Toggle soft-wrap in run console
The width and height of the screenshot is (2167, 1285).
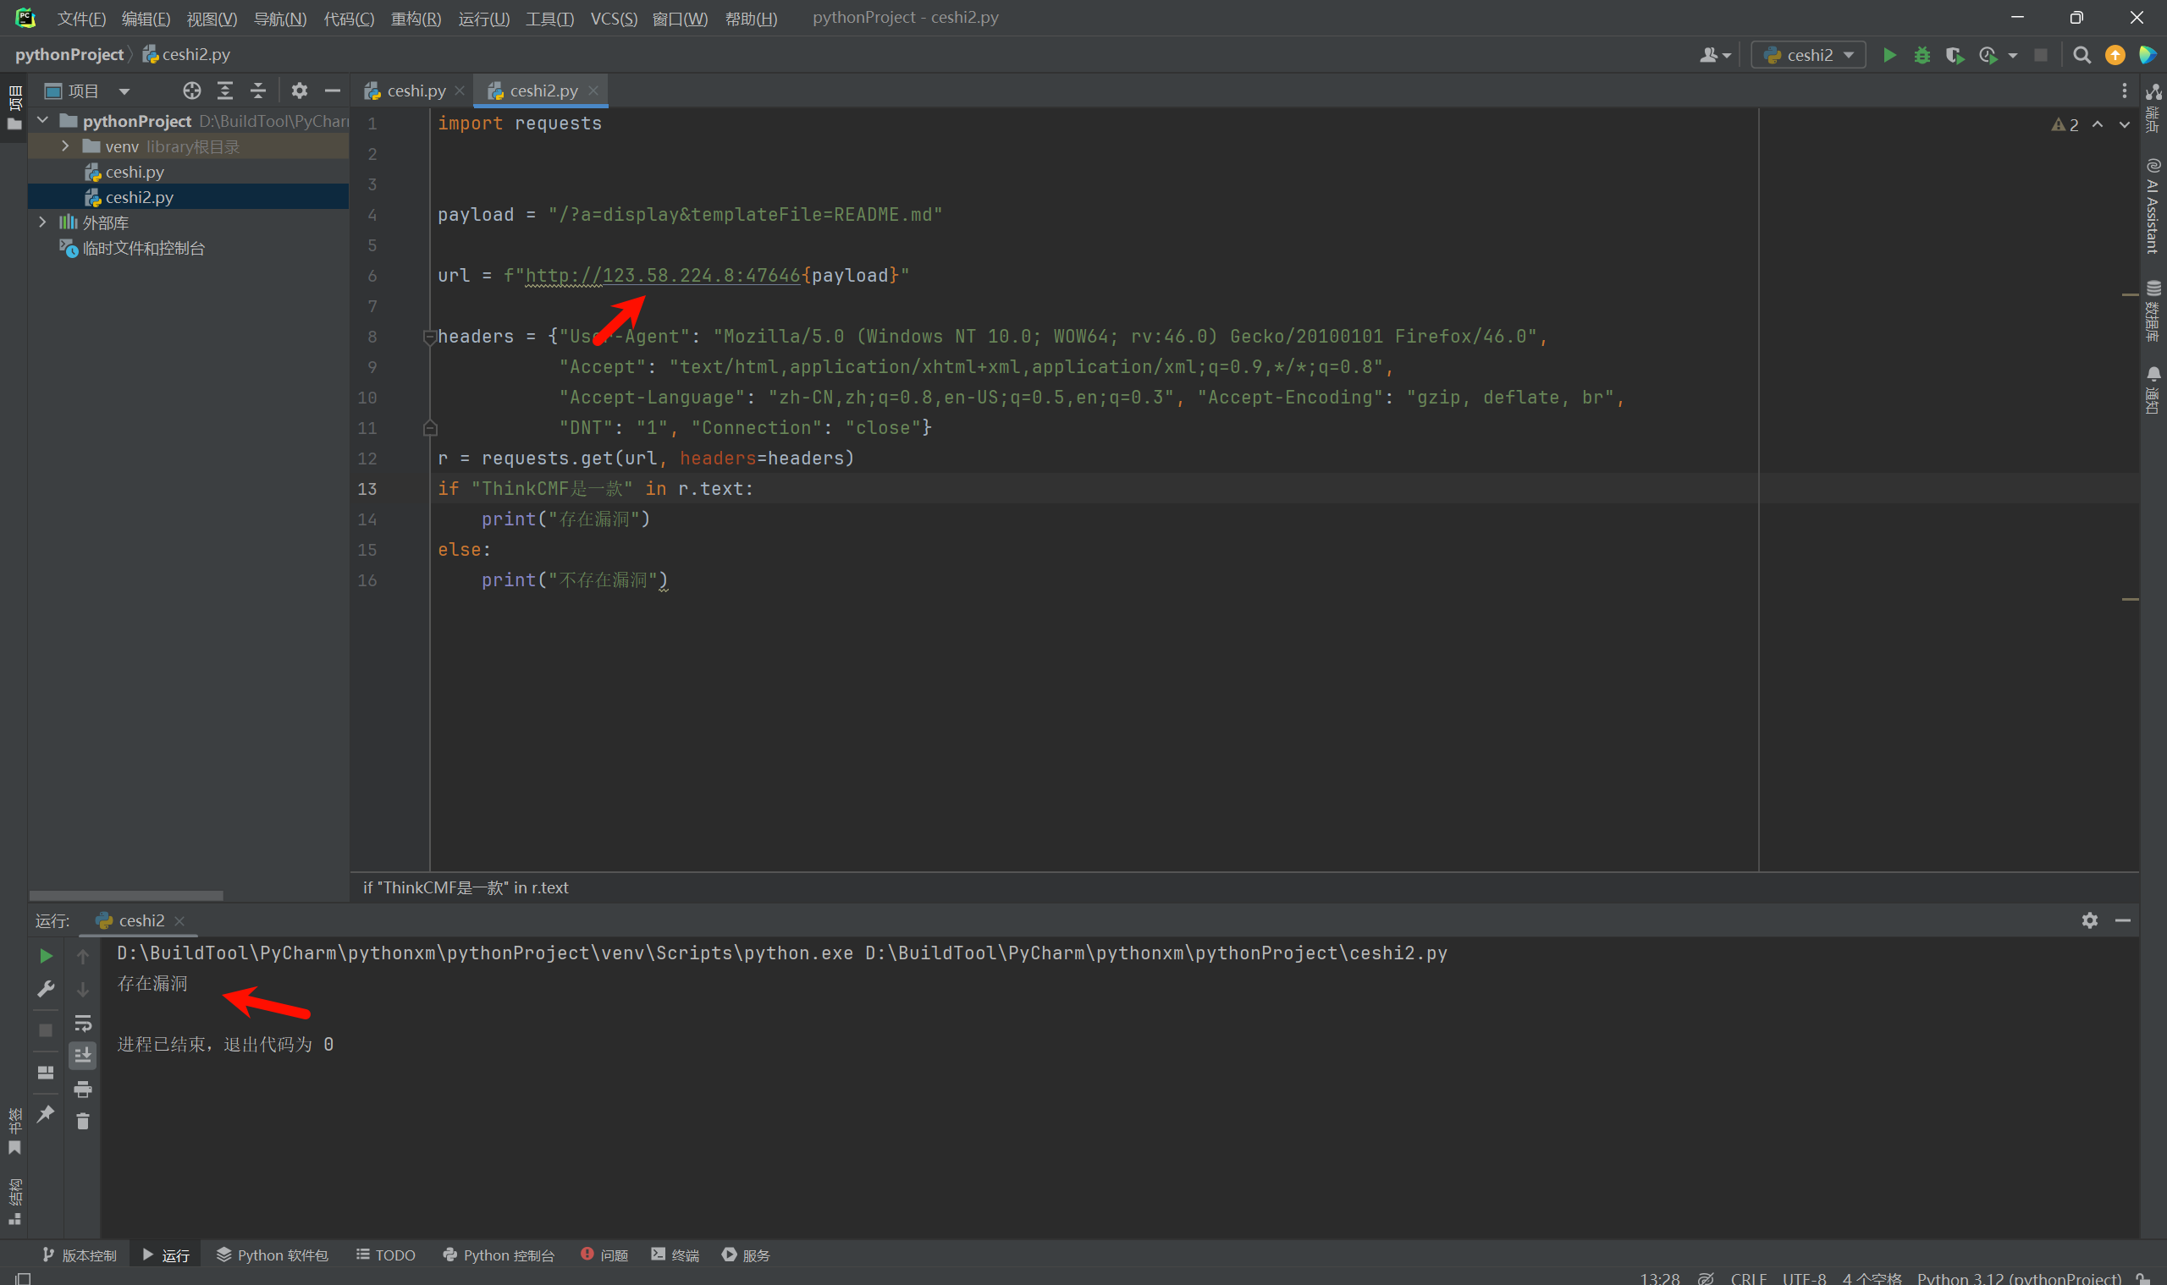pos(82,1024)
